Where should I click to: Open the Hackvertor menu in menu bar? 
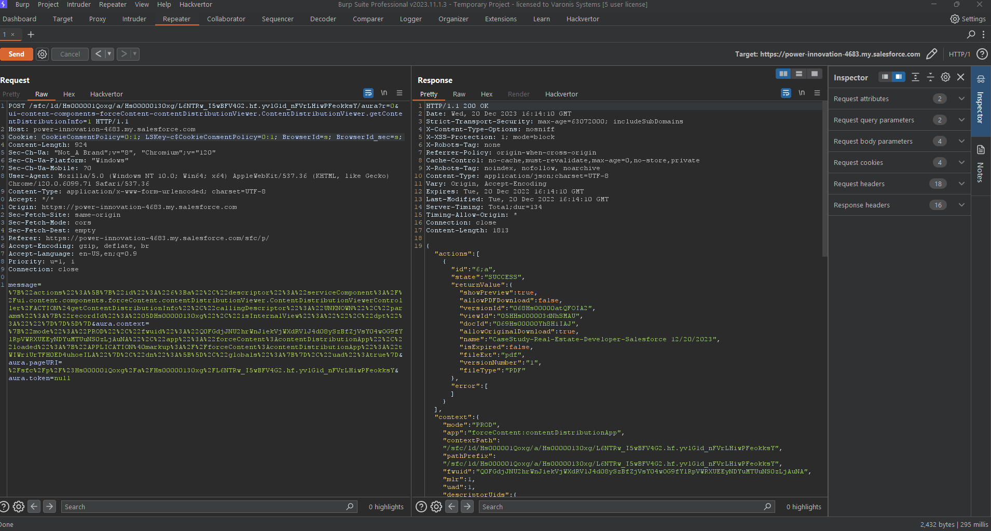click(x=196, y=4)
